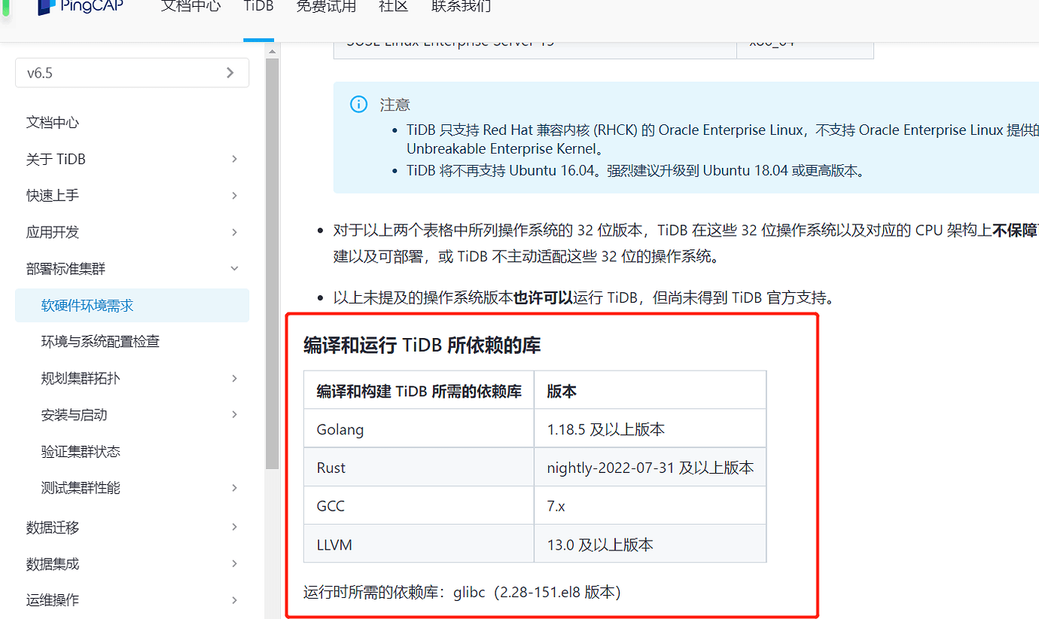Click the PingCAP logo
Screen dimensions: 1039x619
pyautogui.click(x=81, y=7)
